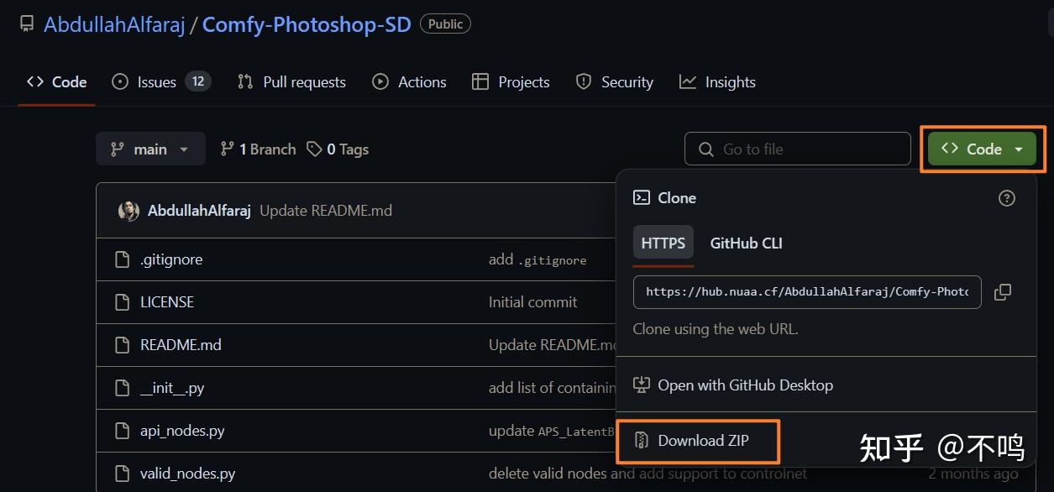
Task: Expand the main branch dropdown
Action: (x=150, y=149)
